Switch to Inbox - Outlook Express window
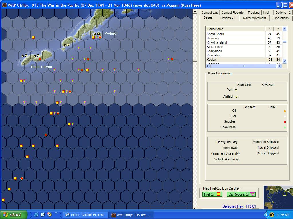Viewport: 293px width, 219px height. tap(85, 215)
